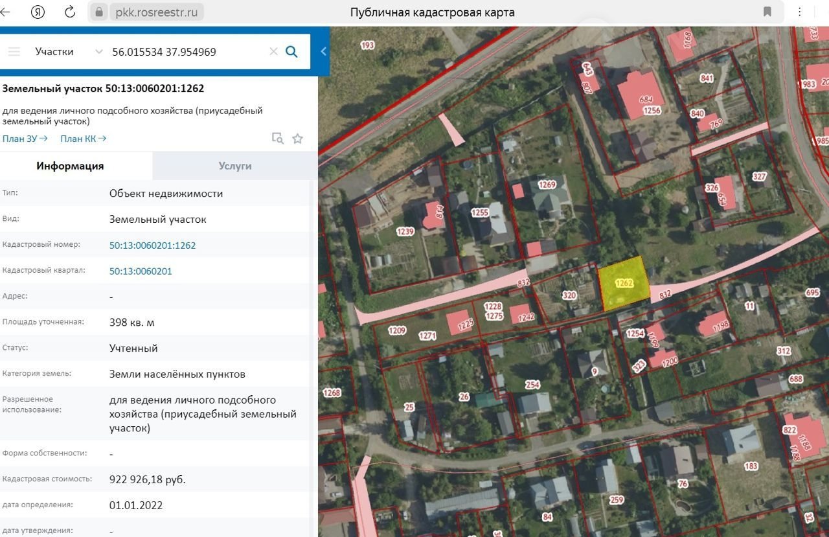Open cadastral quarter link 50:13:0060201
The height and width of the screenshot is (537, 829).
[x=141, y=271]
